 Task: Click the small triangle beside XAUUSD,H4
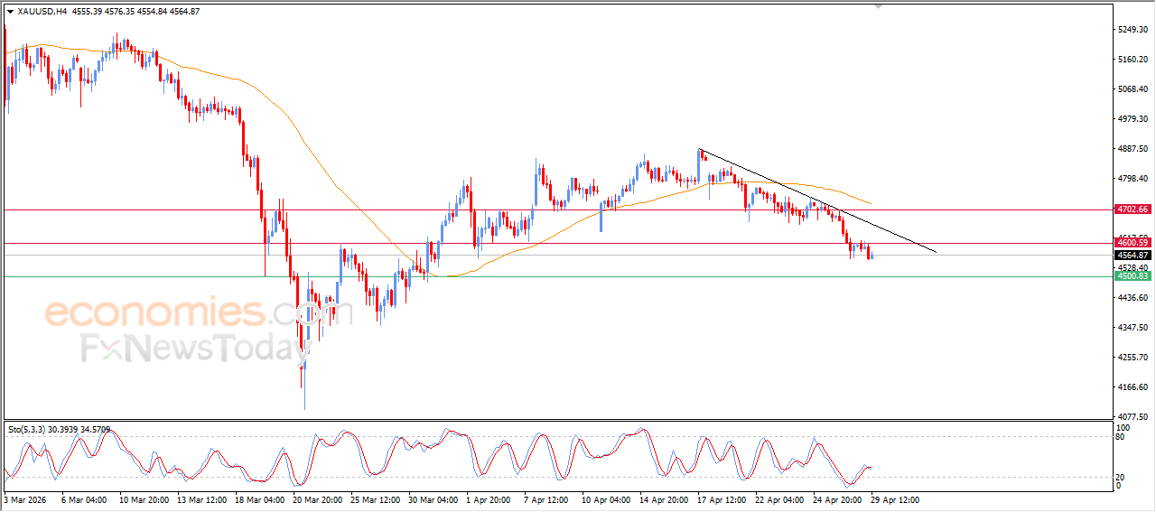click(x=10, y=12)
